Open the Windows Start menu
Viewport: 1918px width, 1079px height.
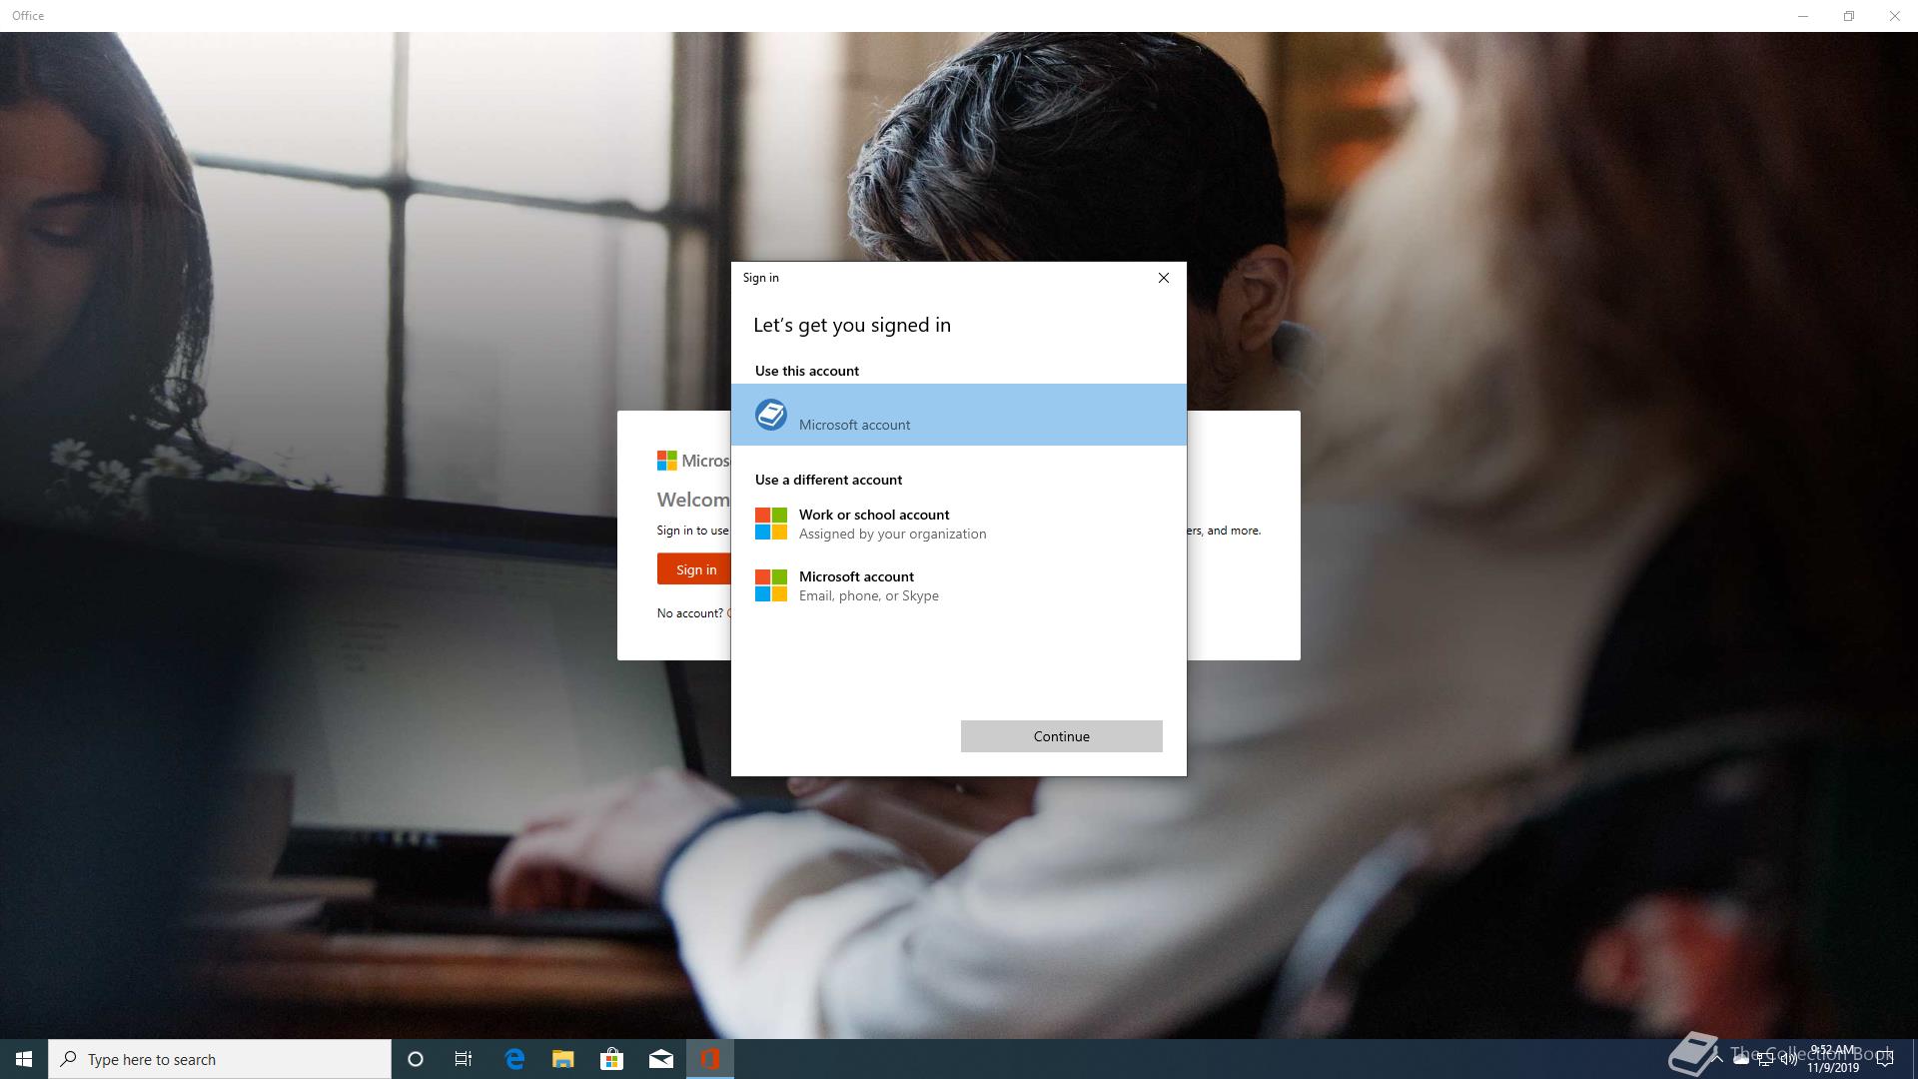point(24,1059)
